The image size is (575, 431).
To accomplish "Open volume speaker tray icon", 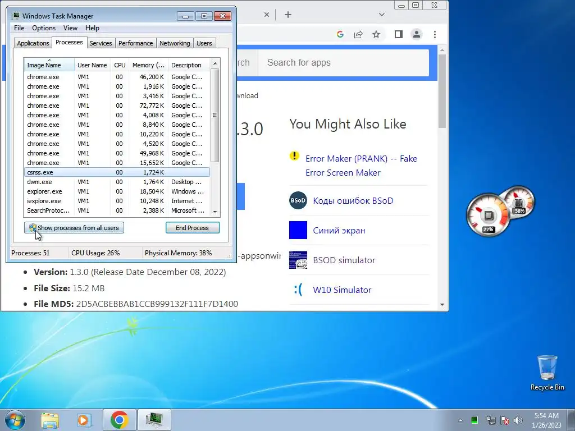I will [518, 420].
